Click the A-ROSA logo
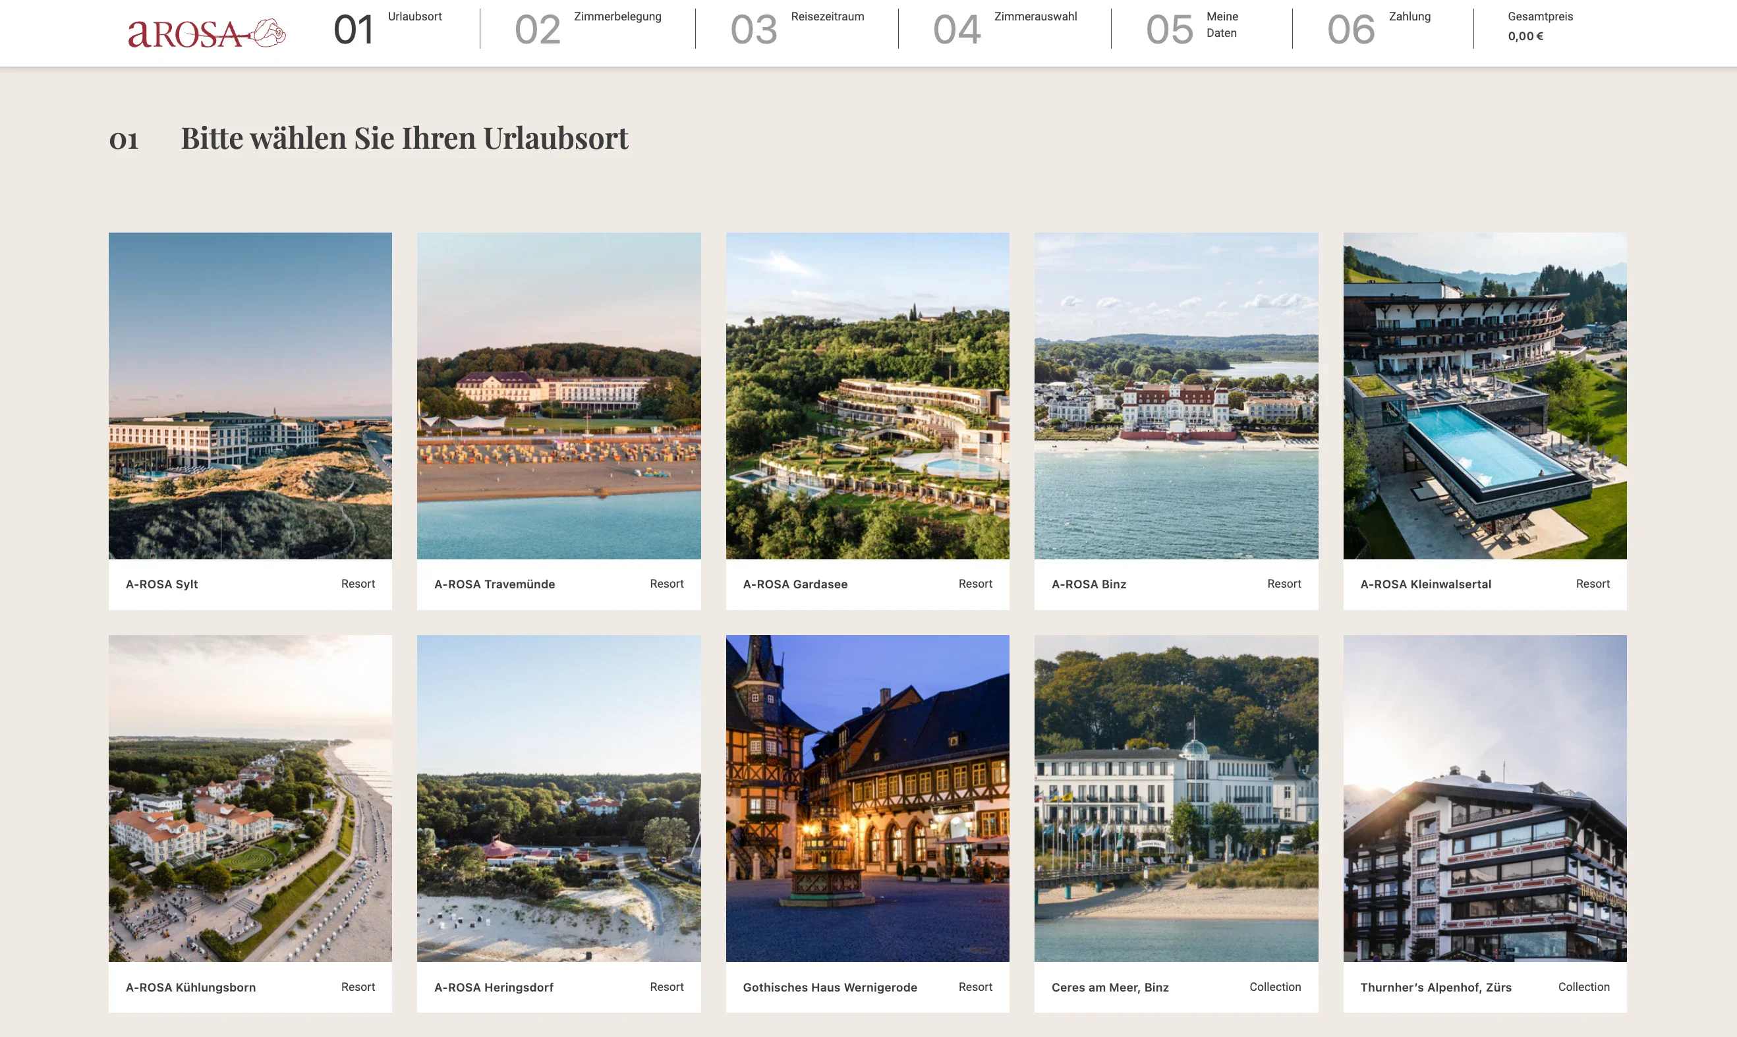The image size is (1737, 1037). (207, 33)
